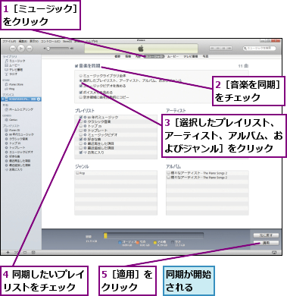Click the Play button
Screen dimensions: 287x296
point(21,48)
